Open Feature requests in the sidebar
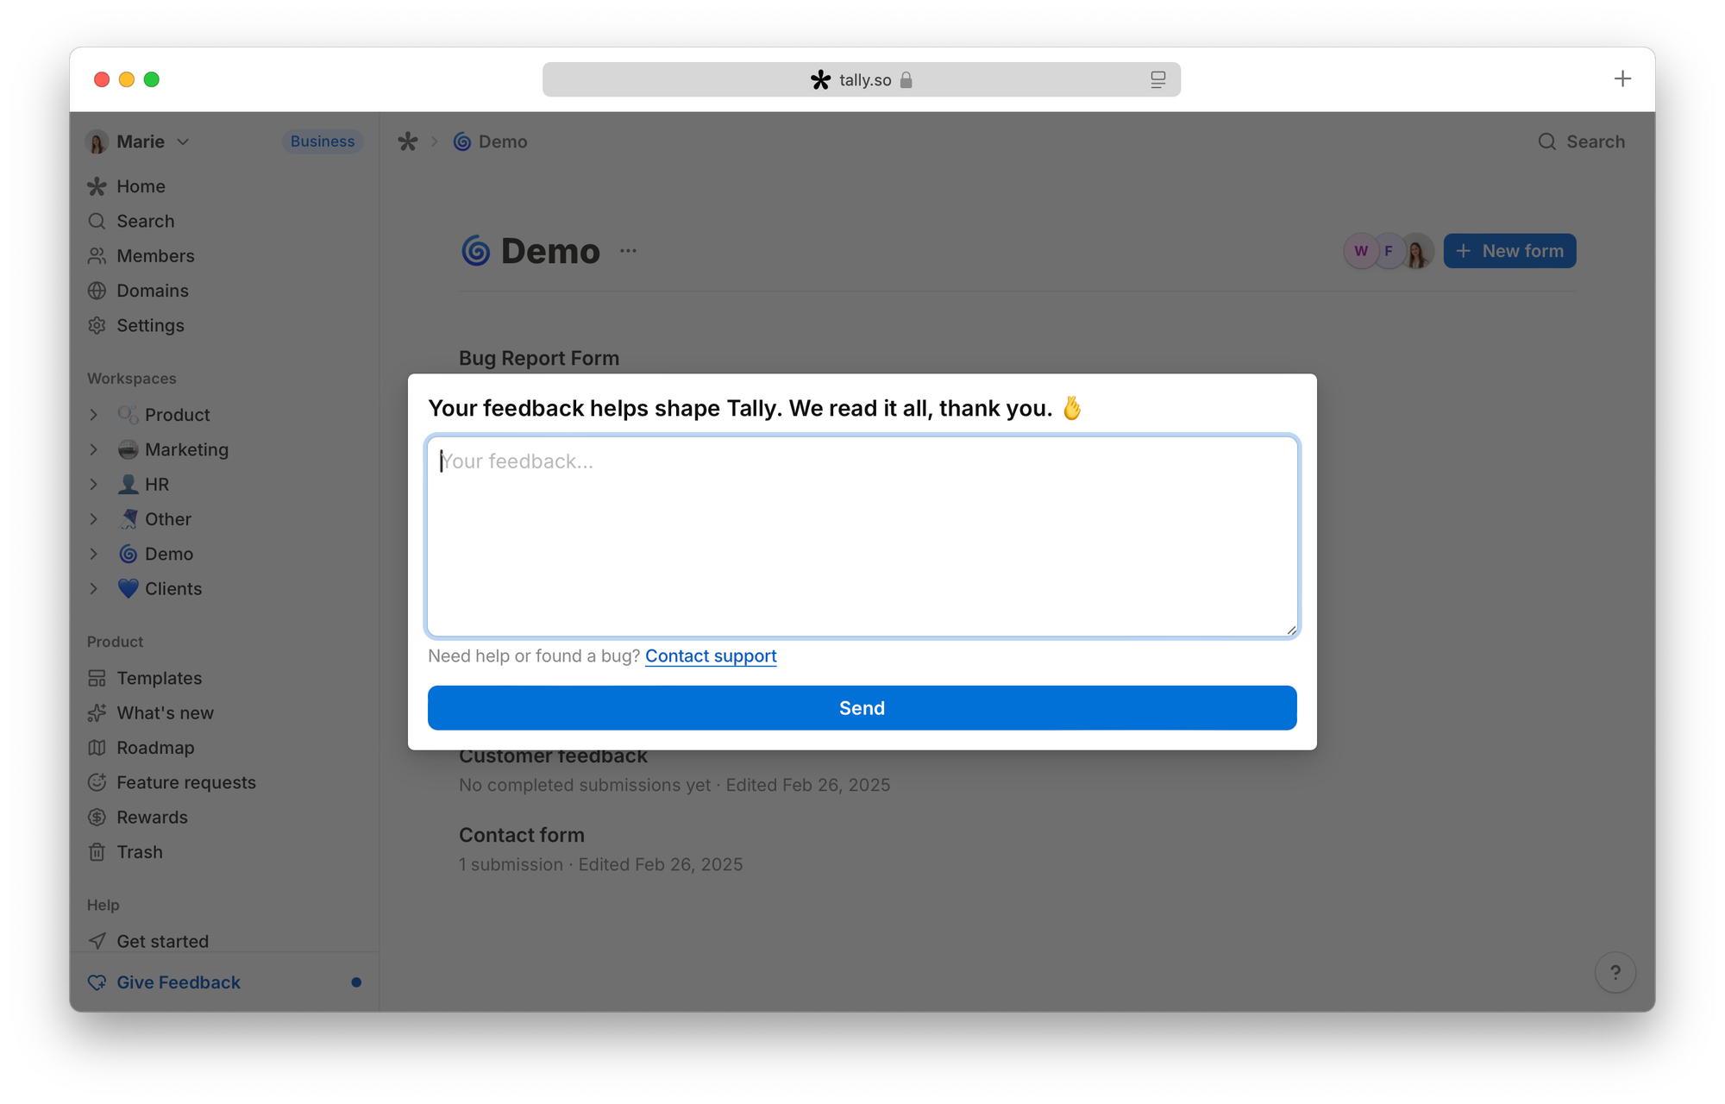The image size is (1725, 1104). pyautogui.click(x=185, y=782)
